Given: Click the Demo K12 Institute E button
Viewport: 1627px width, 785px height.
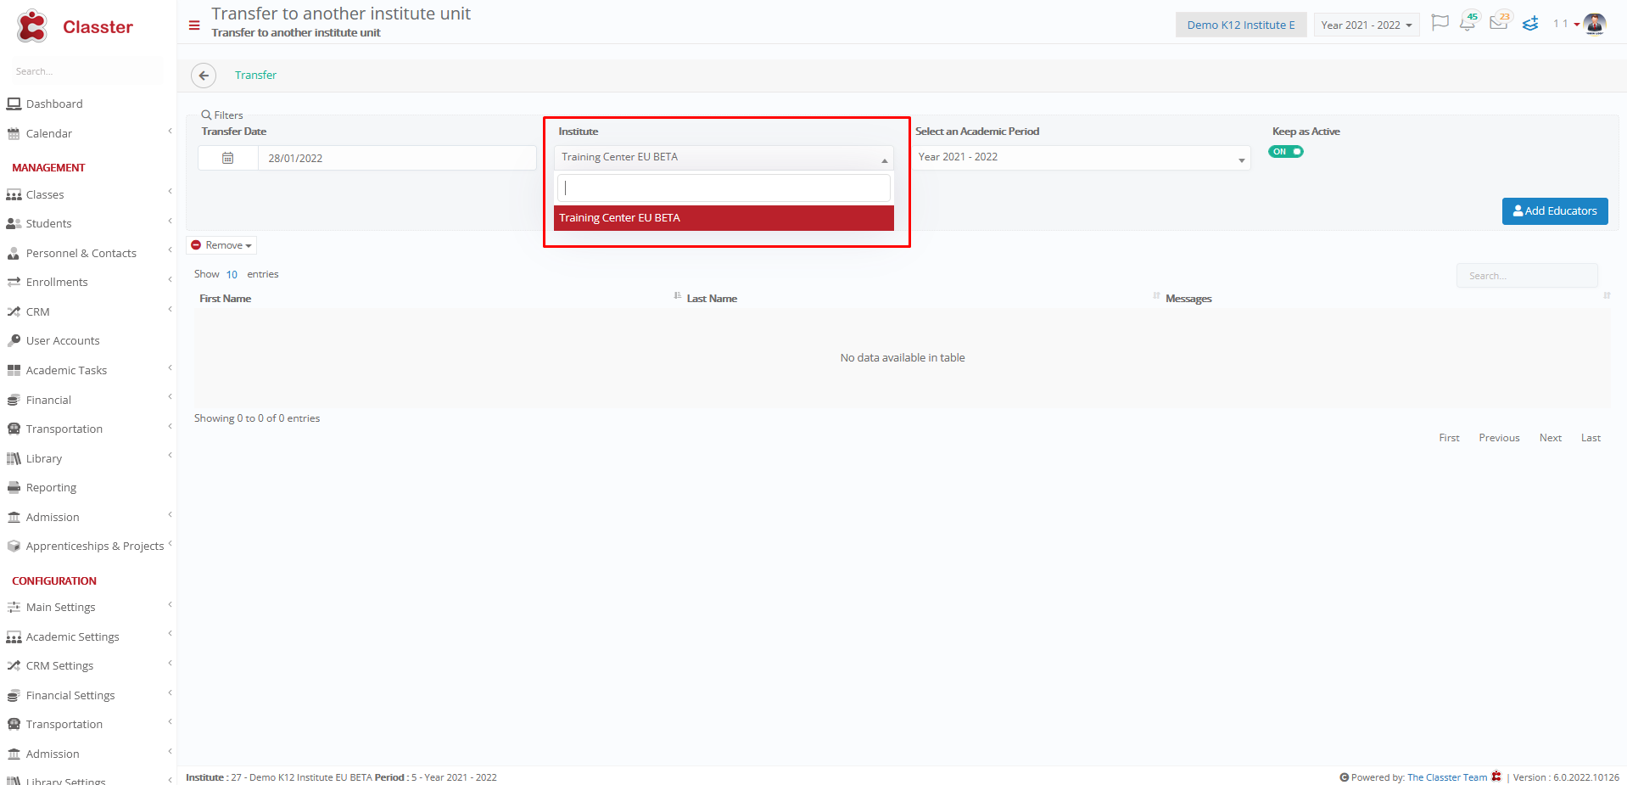Looking at the screenshot, I should coord(1241,25).
